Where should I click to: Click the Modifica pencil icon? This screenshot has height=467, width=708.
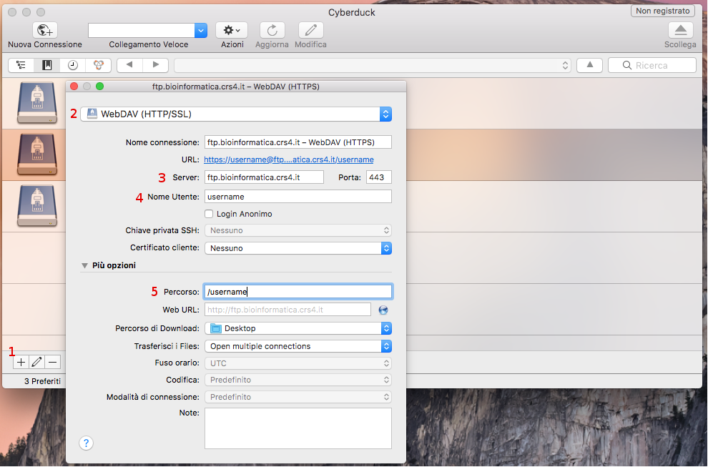(x=310, y=30)
